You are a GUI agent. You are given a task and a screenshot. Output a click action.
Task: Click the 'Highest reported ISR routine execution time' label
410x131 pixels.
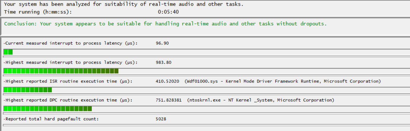coord(68,81)
